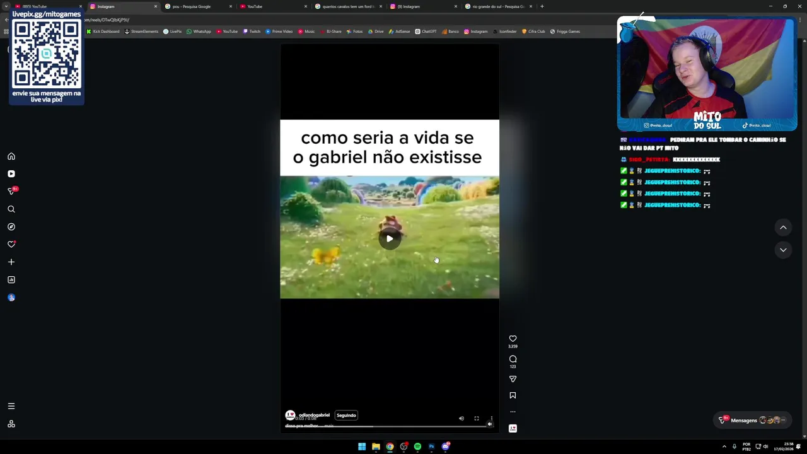Open the tab search dropdown arrow

point(5,6)
